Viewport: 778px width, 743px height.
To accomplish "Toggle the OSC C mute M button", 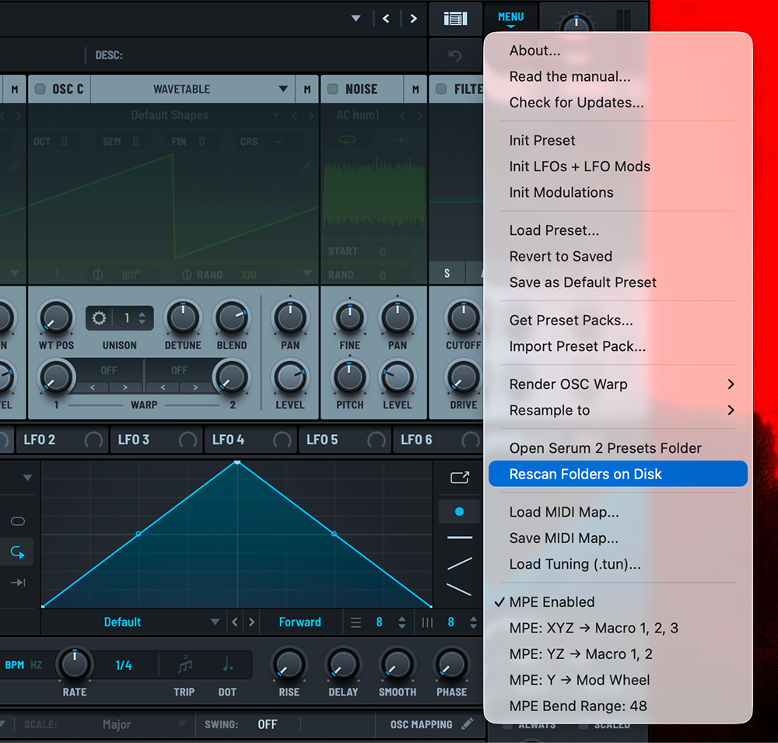I will [x=307, y=89].
